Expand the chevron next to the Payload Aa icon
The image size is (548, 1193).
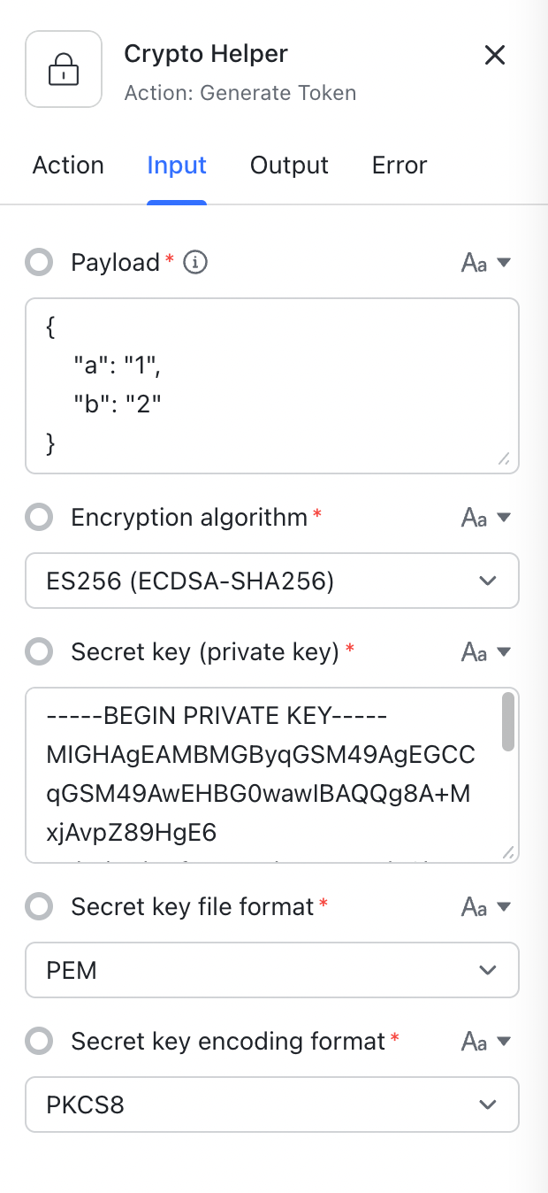502,262
